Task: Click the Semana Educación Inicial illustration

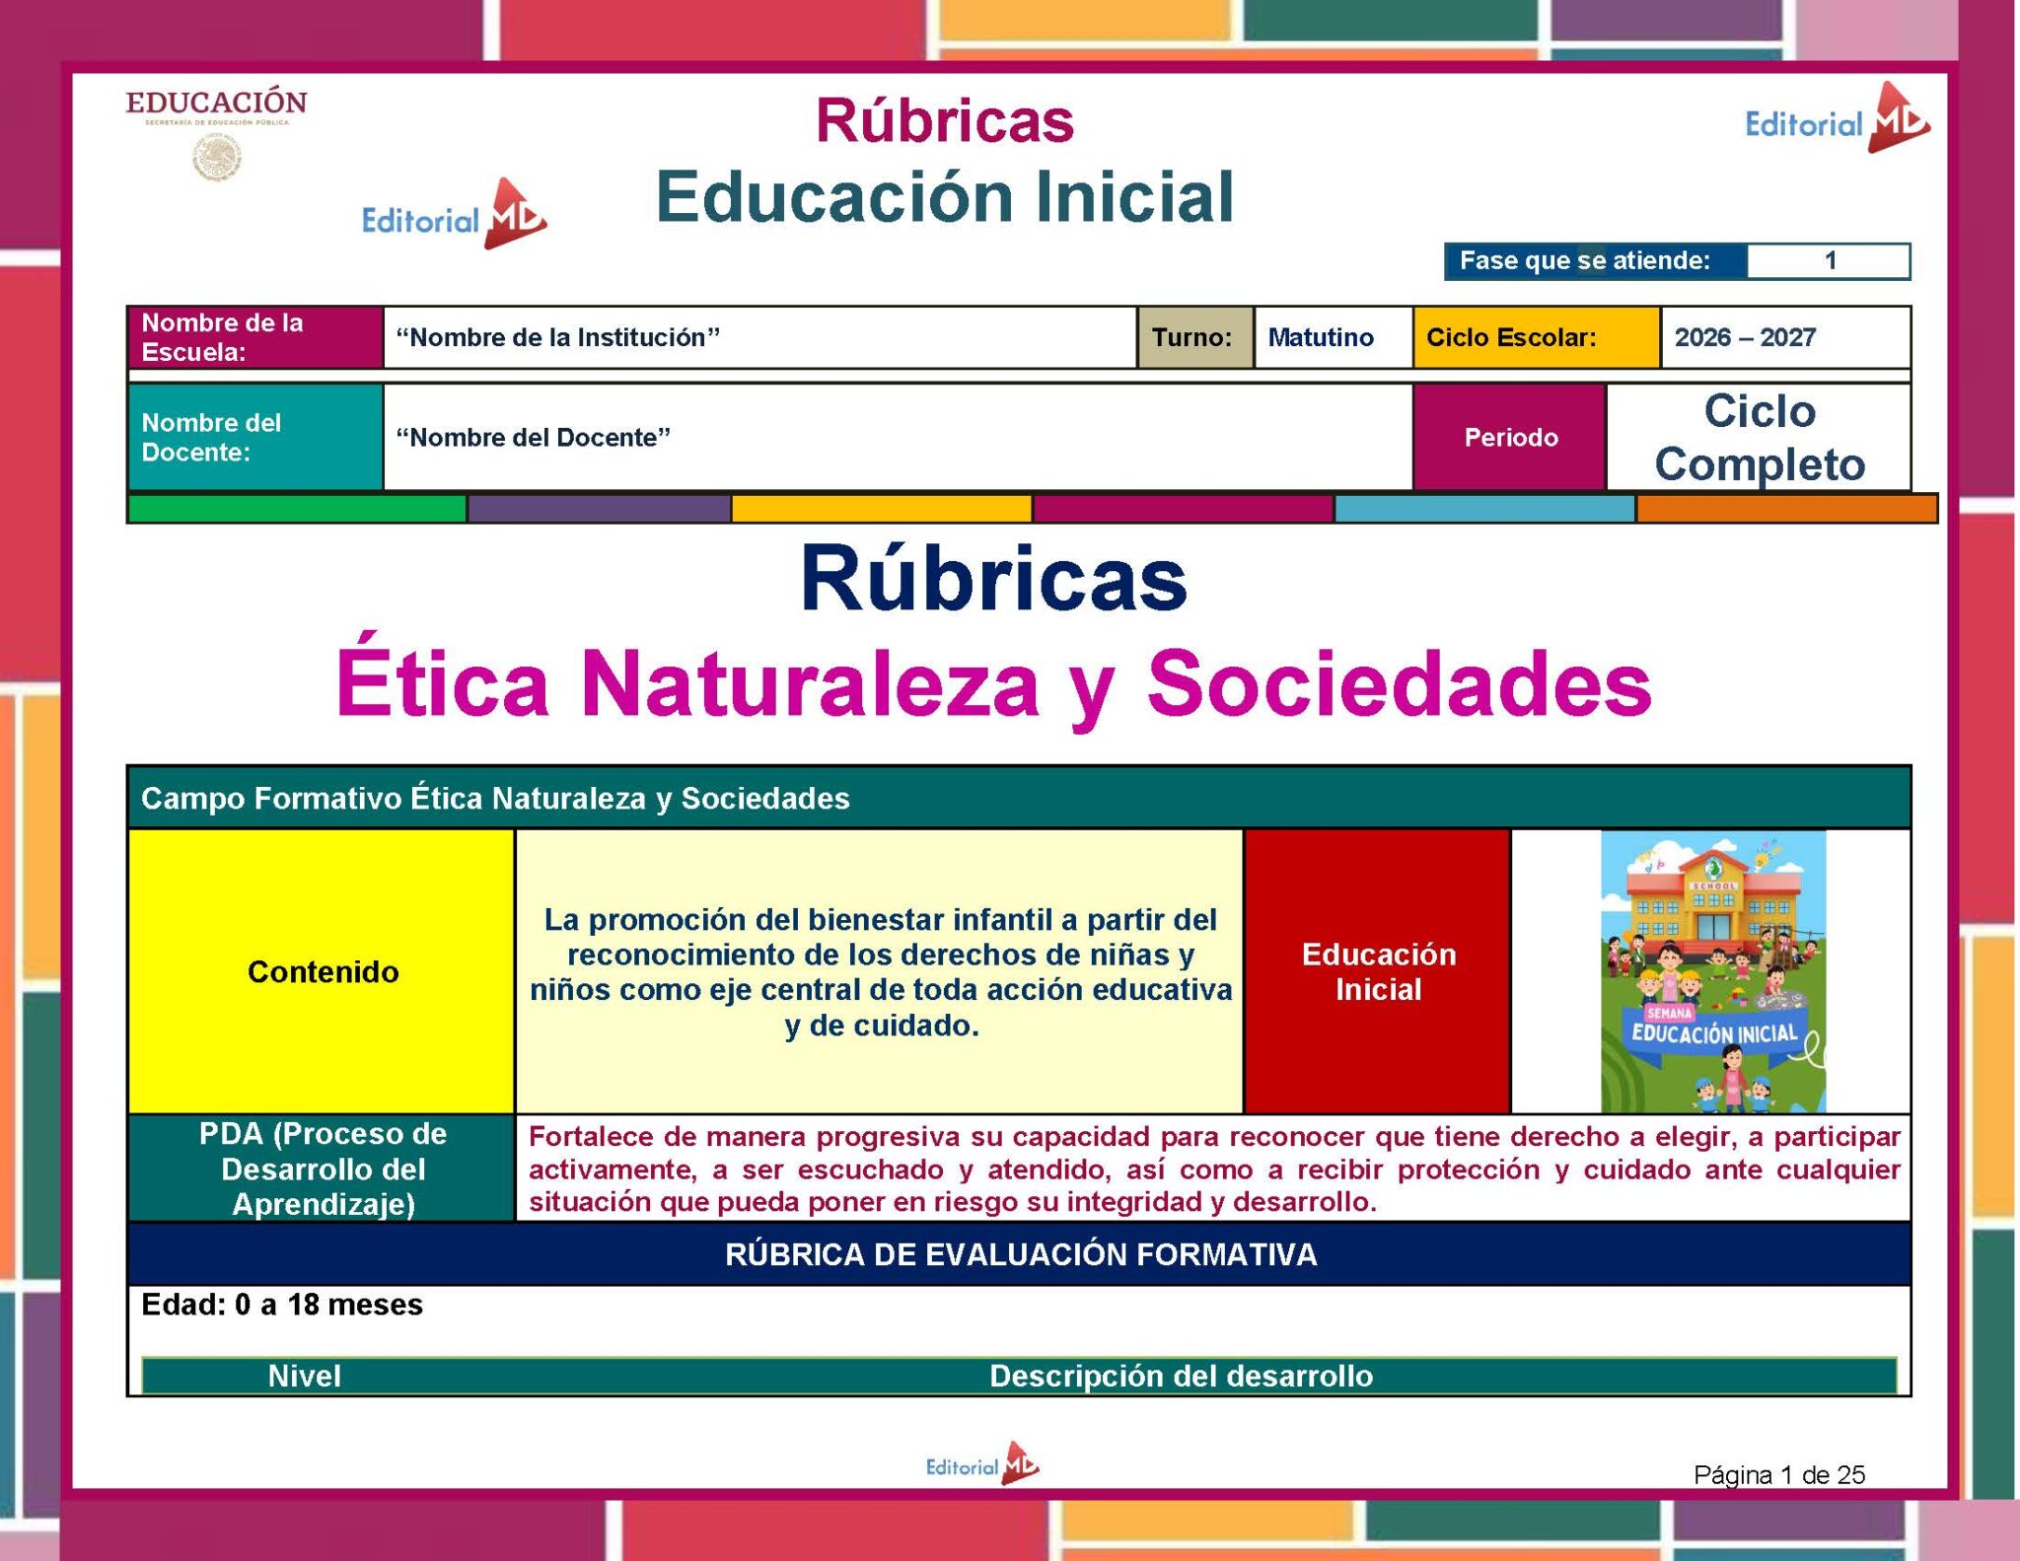Action: coord(1712,971)
